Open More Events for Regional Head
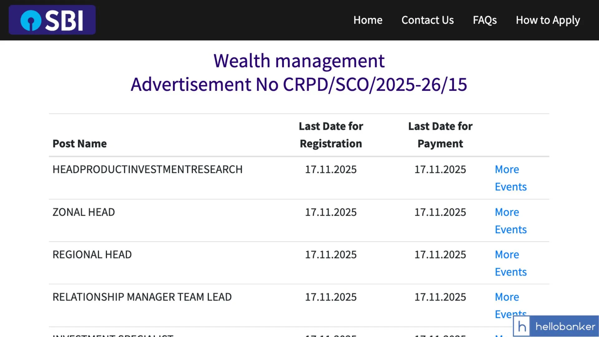 tap(510, 263)
